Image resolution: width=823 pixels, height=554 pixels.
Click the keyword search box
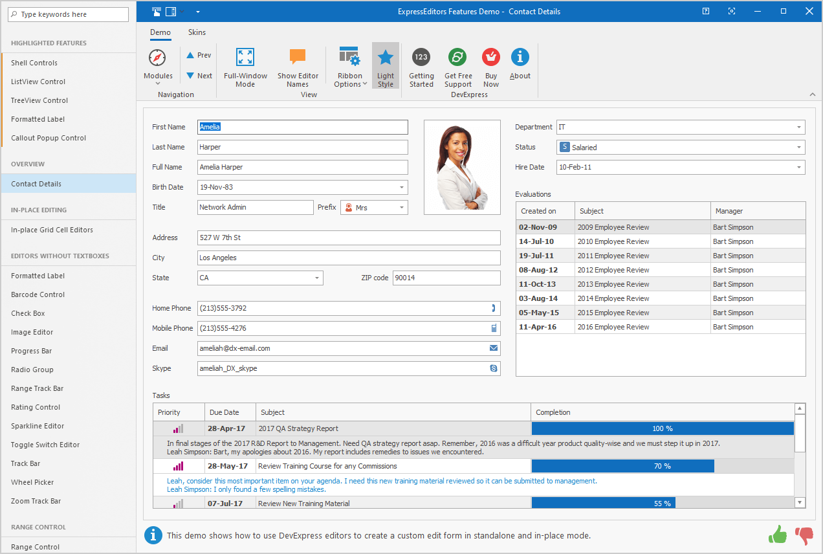click(68, 14)
